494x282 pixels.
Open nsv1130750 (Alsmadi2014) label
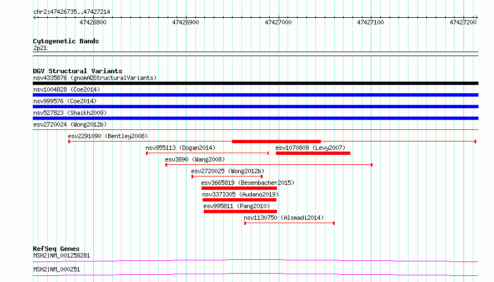click(x=284, y=218)
